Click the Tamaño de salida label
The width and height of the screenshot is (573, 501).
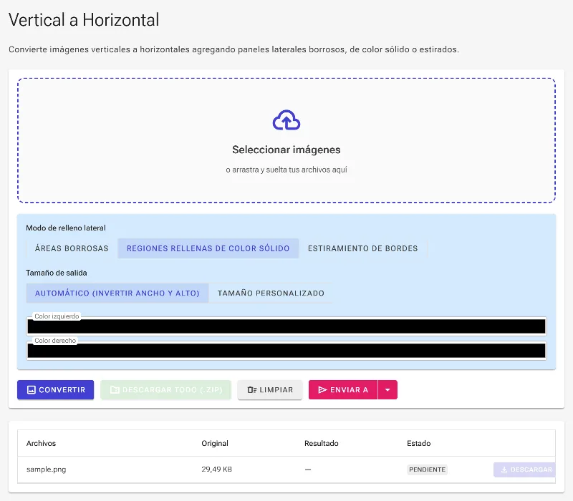coord(57,273)
